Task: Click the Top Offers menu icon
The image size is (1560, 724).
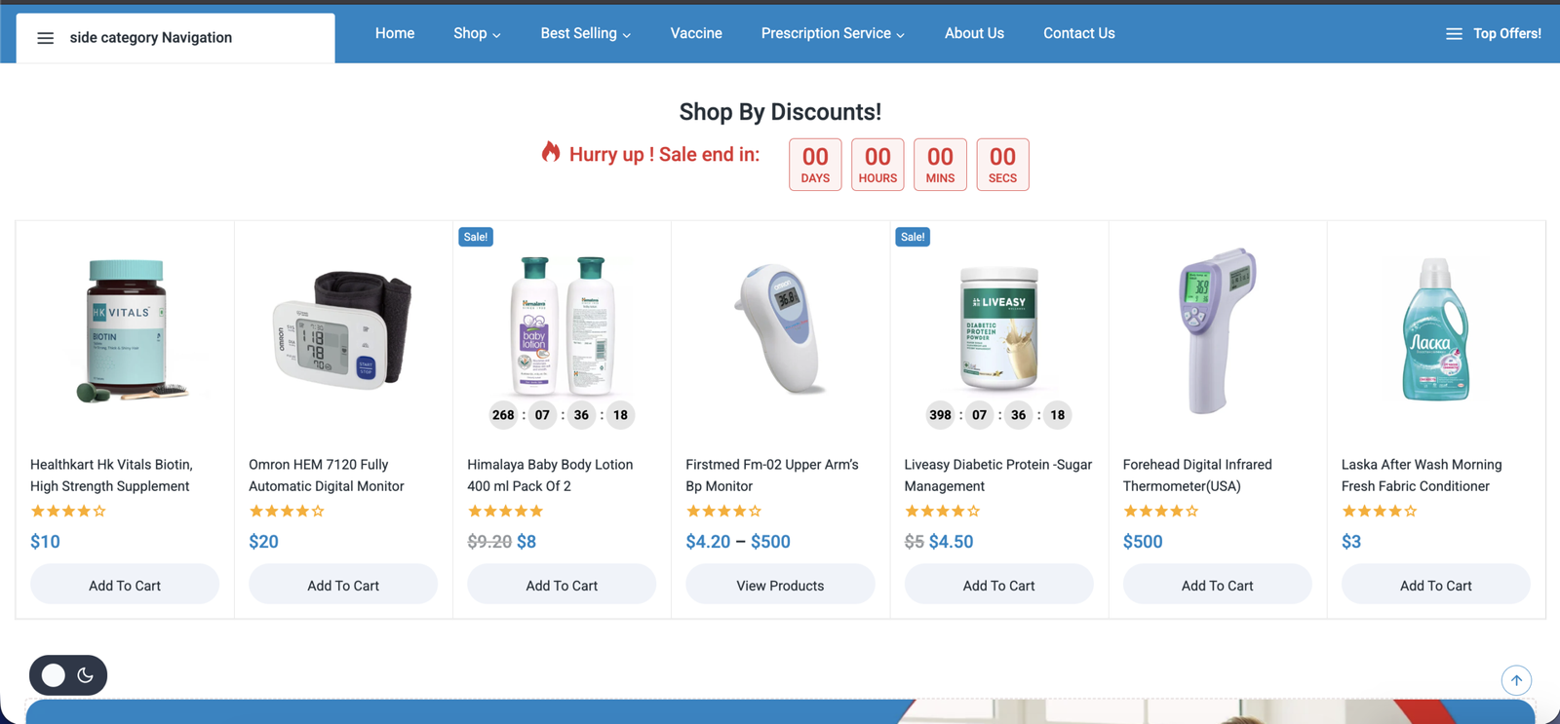Action: tap(1454, 34)
